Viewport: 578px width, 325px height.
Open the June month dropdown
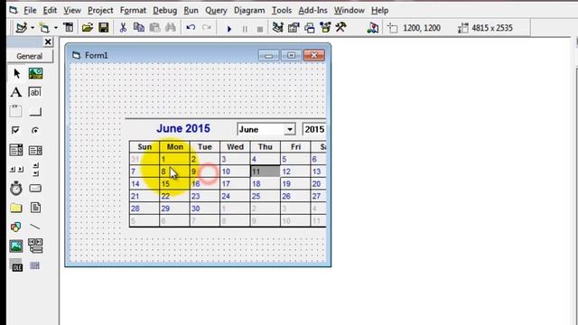click(x=290, y=129)
